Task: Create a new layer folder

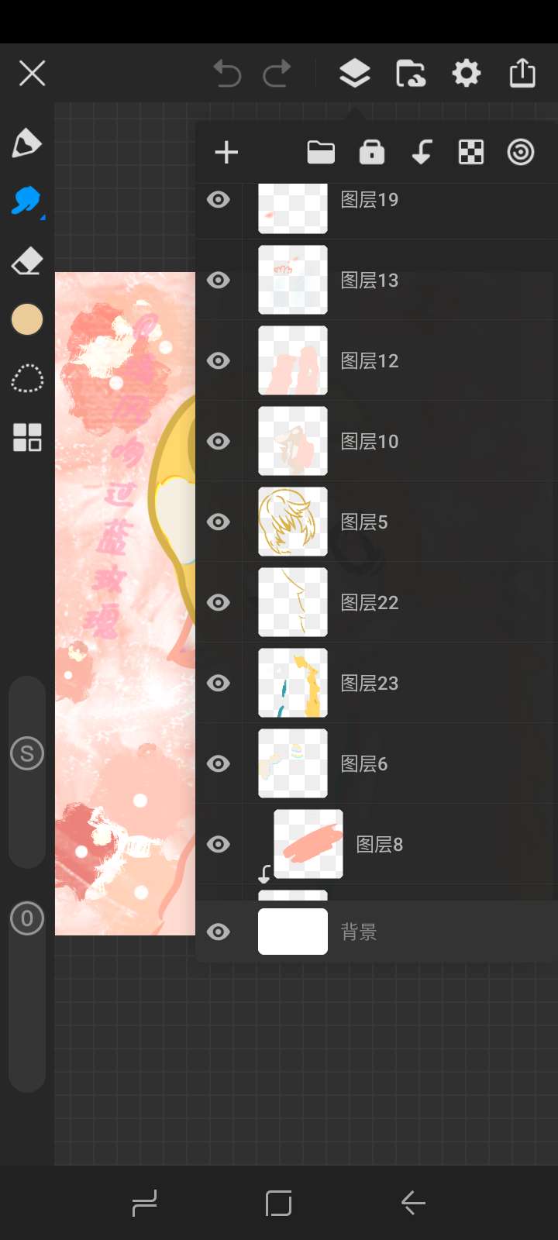Action: tap(321, 153)
